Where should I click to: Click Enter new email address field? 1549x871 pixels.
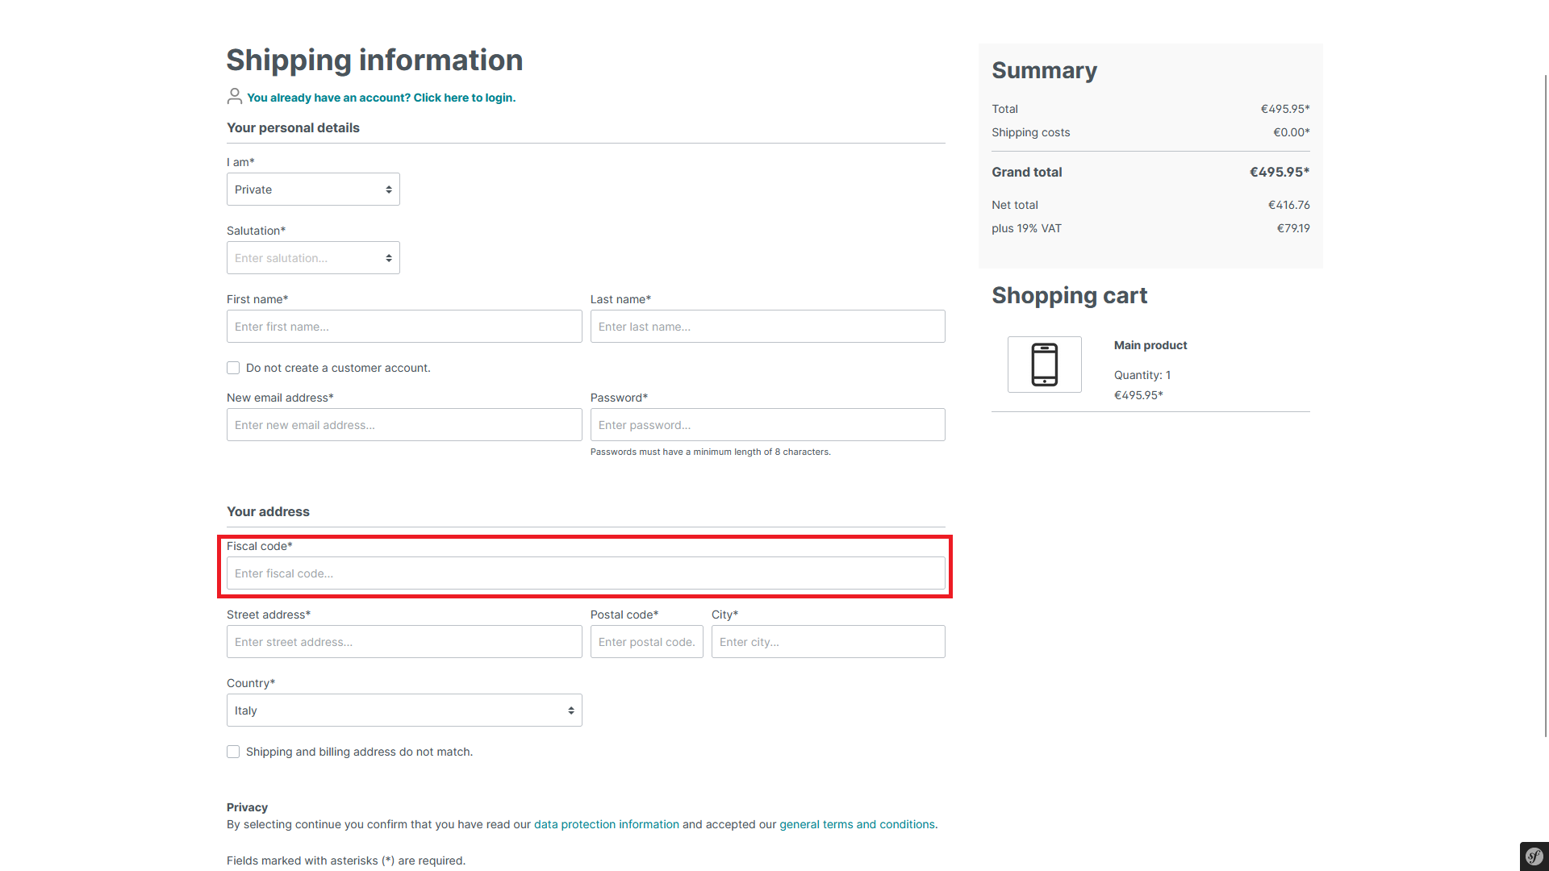pos(404,424)
